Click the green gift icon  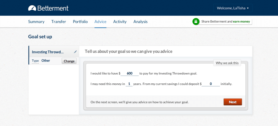click(x=196, y=22)
